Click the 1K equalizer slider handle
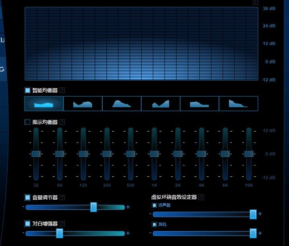This screenshot has height=246, width=289. pyautogui.click(x=154, y=154)
